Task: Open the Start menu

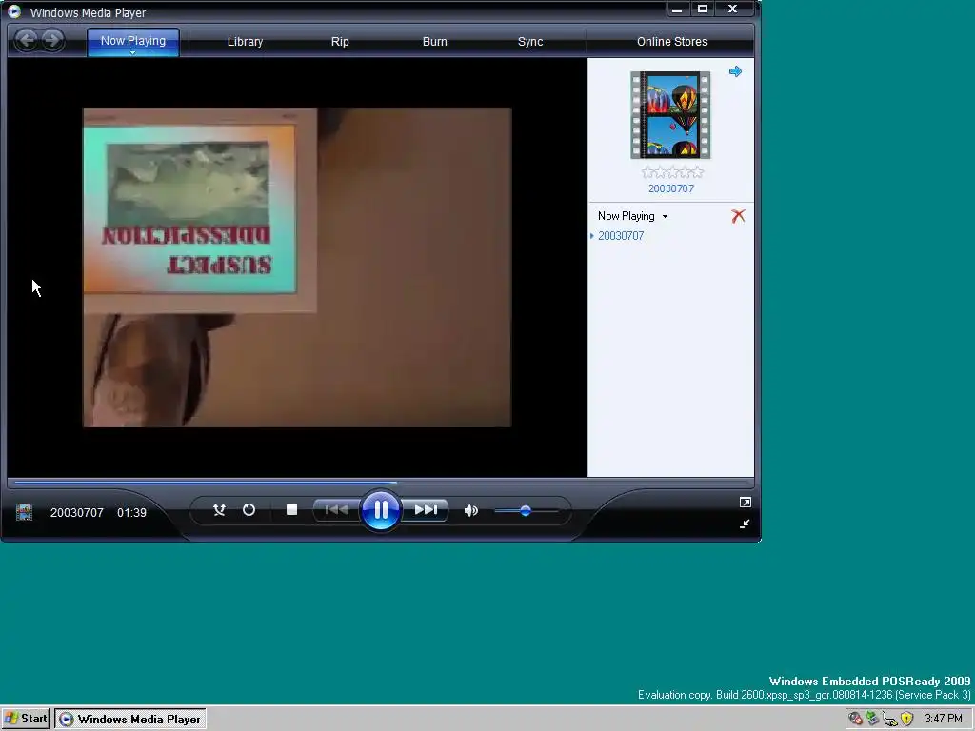Action: 26,719
